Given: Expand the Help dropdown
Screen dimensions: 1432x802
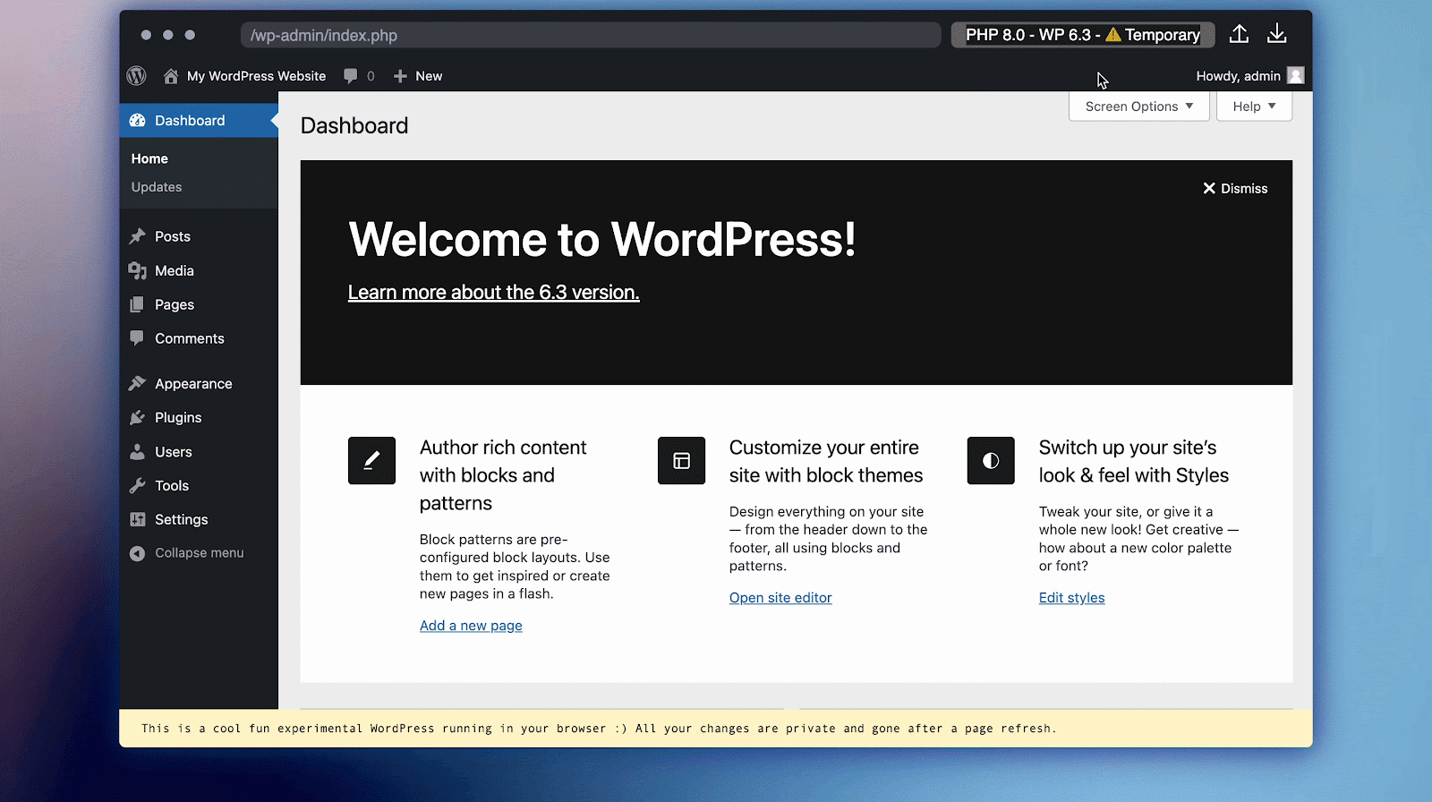Looking at the screenshot, I should pyautogui.click(x=1254, y=107).
